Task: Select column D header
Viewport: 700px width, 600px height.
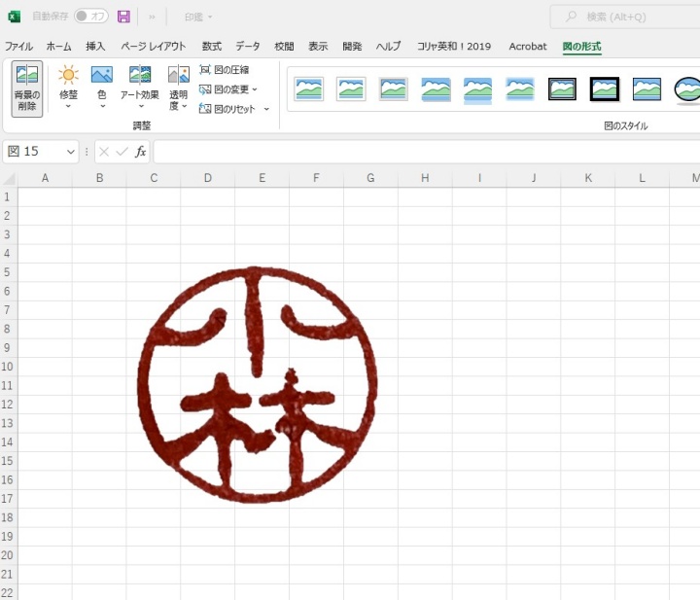Action: click(x=208, y=178)
